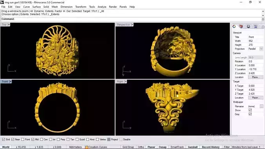
Task: Toggle Grid Snap in status bar
Action: pyautogui.click(x=128, y=147)
